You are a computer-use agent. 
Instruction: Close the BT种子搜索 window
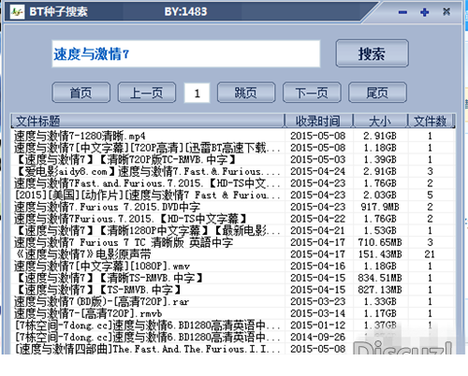(446, 12)
